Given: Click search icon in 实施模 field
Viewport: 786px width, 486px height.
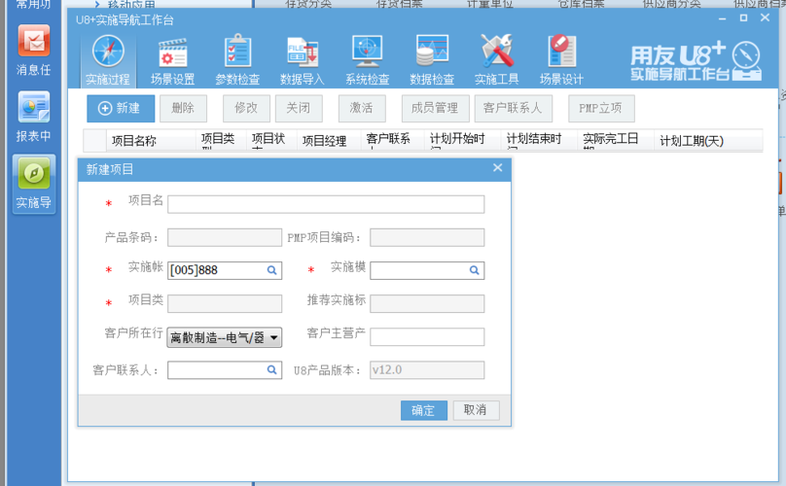Looking at the screenshot, I should click(474, 270).
